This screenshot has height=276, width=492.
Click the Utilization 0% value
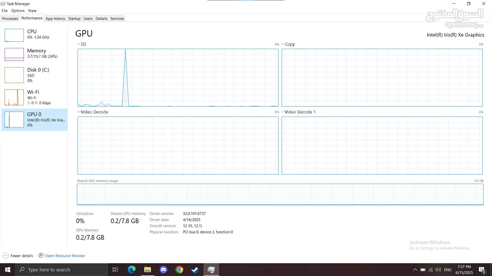[x=80, y=221]
